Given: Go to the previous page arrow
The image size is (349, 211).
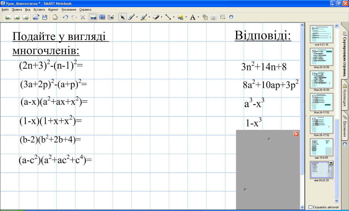Looking at the screenshot, I should [x=8, y=17].
